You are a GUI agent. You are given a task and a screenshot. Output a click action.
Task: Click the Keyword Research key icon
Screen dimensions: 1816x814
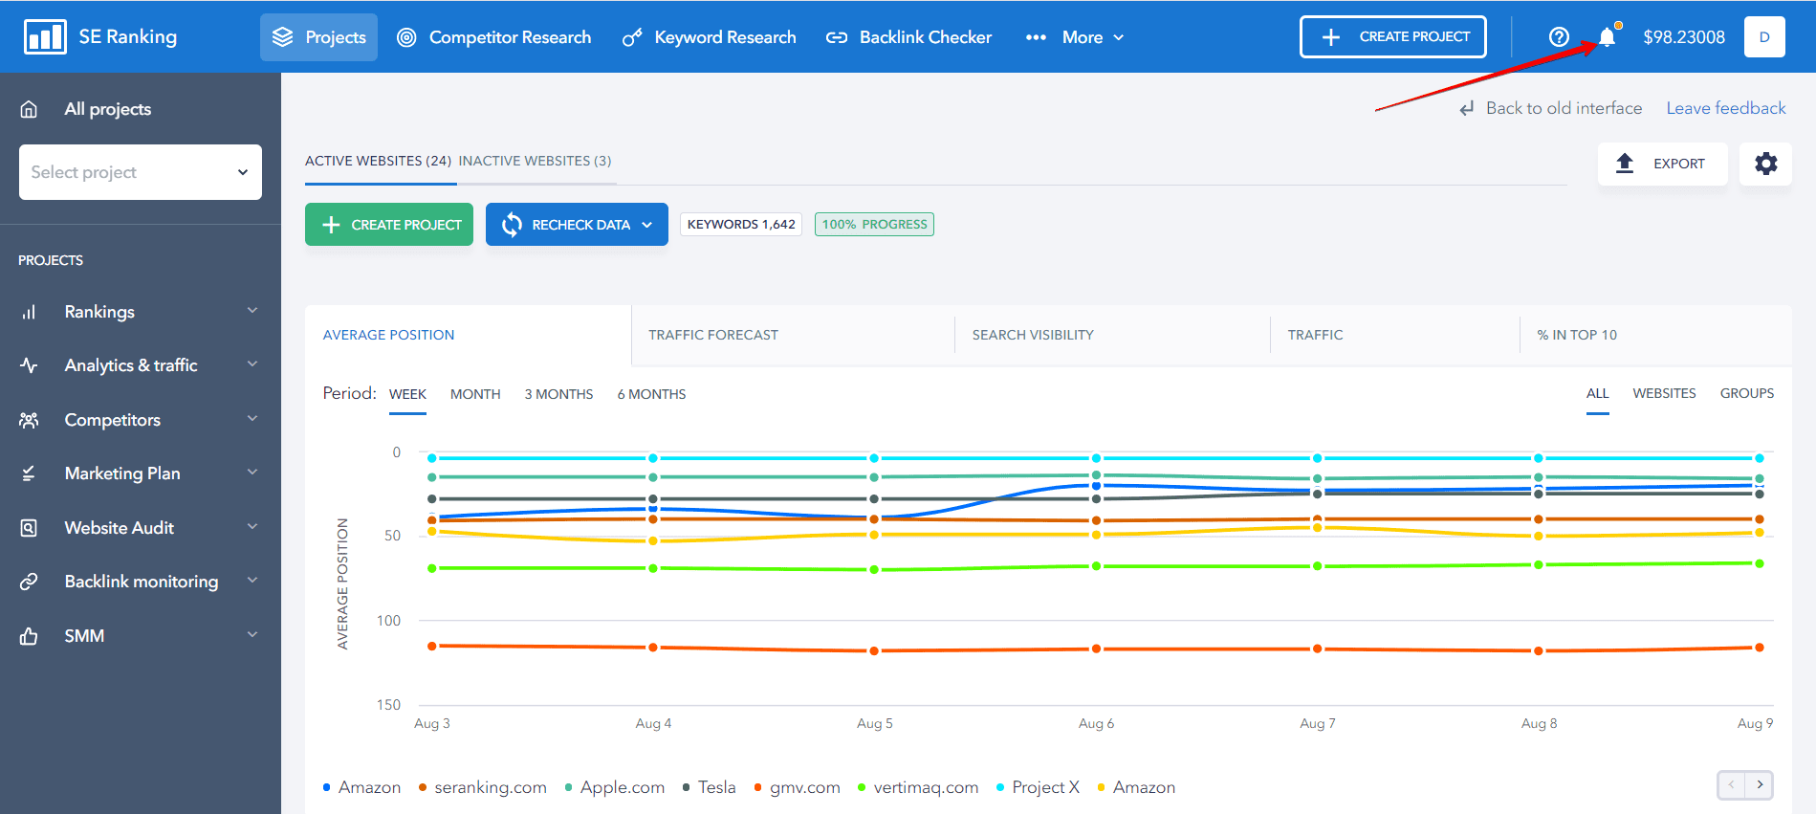click(632, 37)
